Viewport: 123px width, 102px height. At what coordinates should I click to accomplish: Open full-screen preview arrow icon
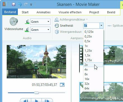pyautogui.click(x=62, y=85)
